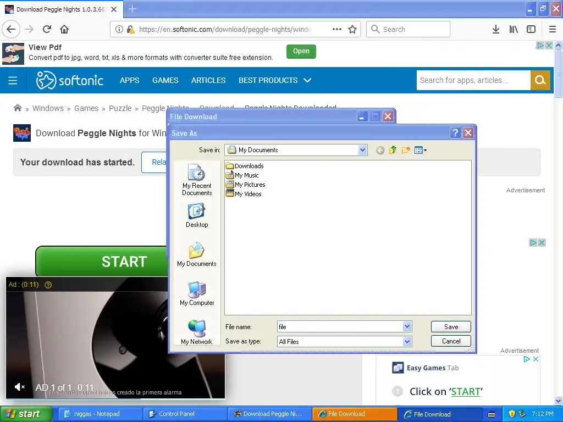
Task: Click the Firefox URL address bar
Action: [224, 29]
